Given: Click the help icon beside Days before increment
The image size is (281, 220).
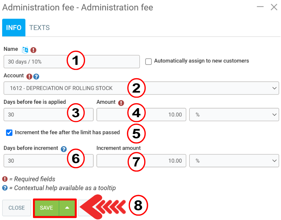Looking at the screenshot, I should point(64,149).
